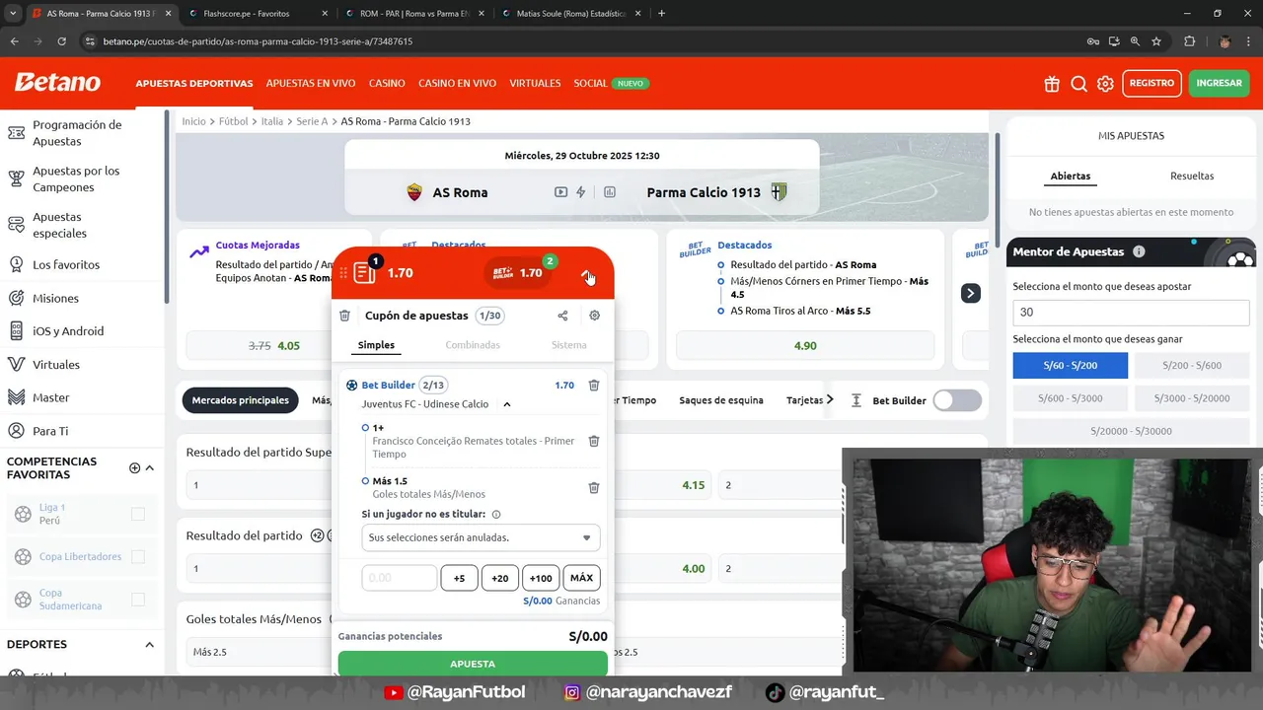Click the INGRESAR button
Image resolution: width=1263 pixels, height=710 pixels.
point(1220,83)
